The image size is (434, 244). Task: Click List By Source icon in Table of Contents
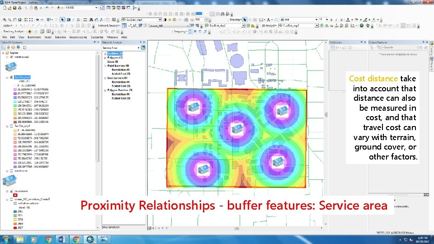click(8, 47)
